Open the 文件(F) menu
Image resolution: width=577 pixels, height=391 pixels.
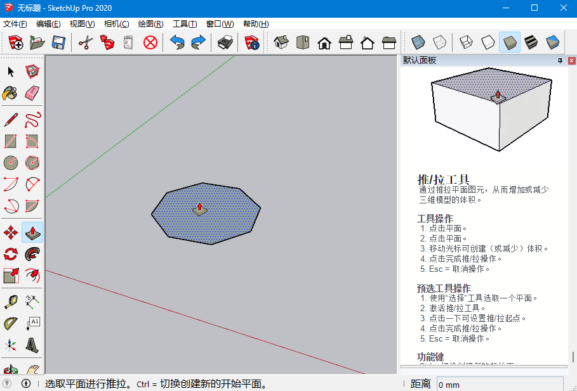coord(15,24)
